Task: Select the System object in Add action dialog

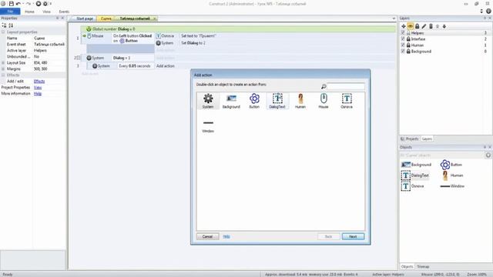Action: [x=208, y=101]
